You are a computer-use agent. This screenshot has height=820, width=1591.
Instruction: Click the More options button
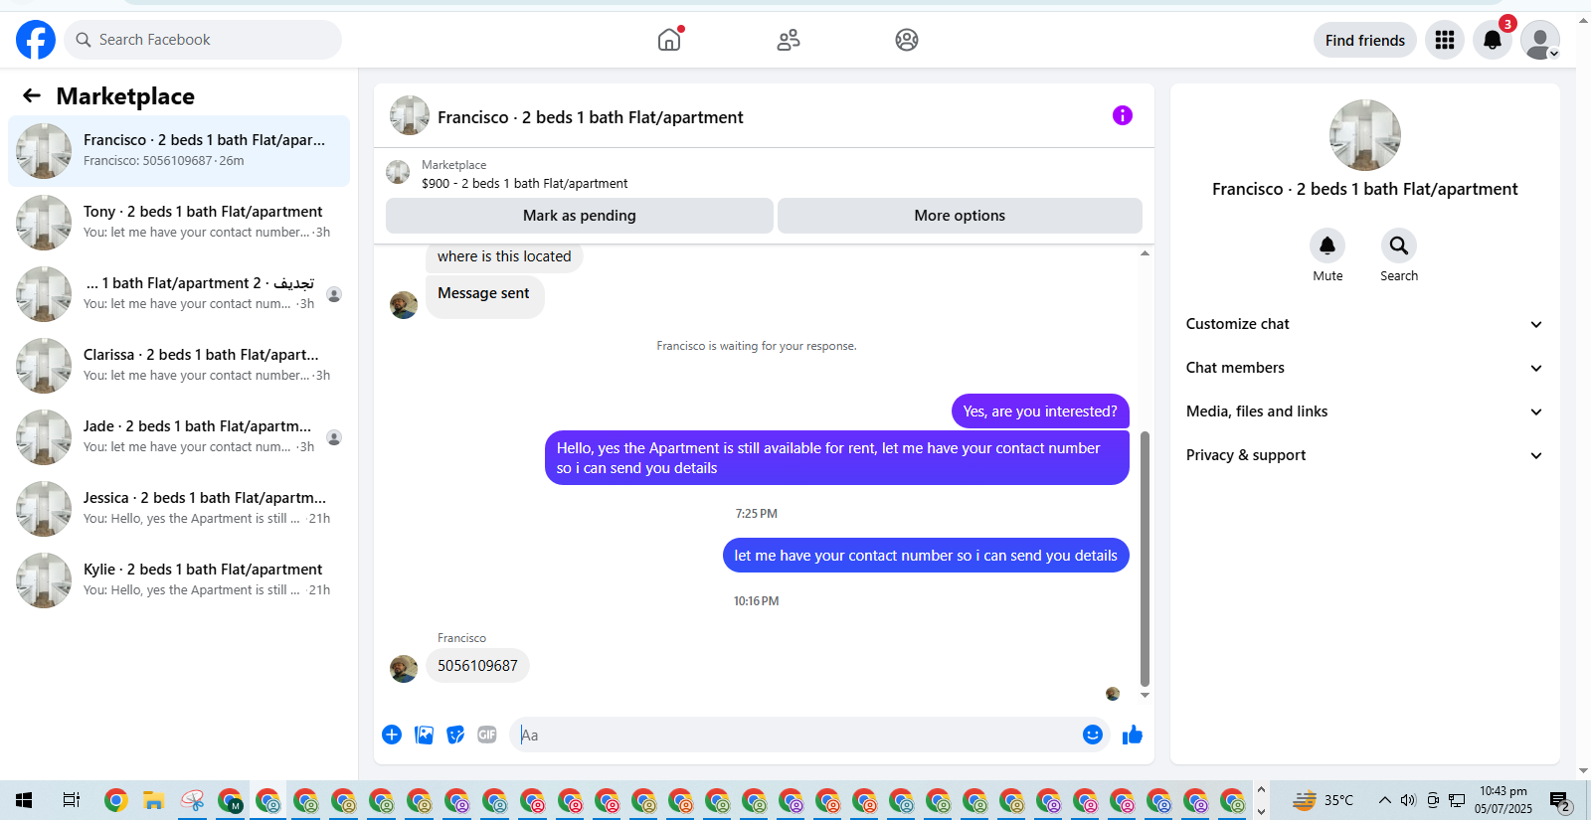960,216
